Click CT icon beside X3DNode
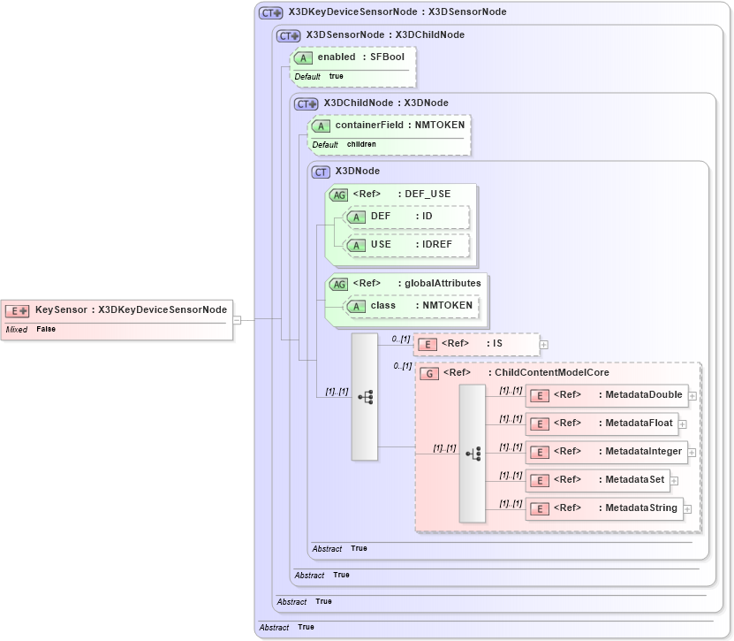The height and width of the screenshot is (641, 734). pos(321,172)
